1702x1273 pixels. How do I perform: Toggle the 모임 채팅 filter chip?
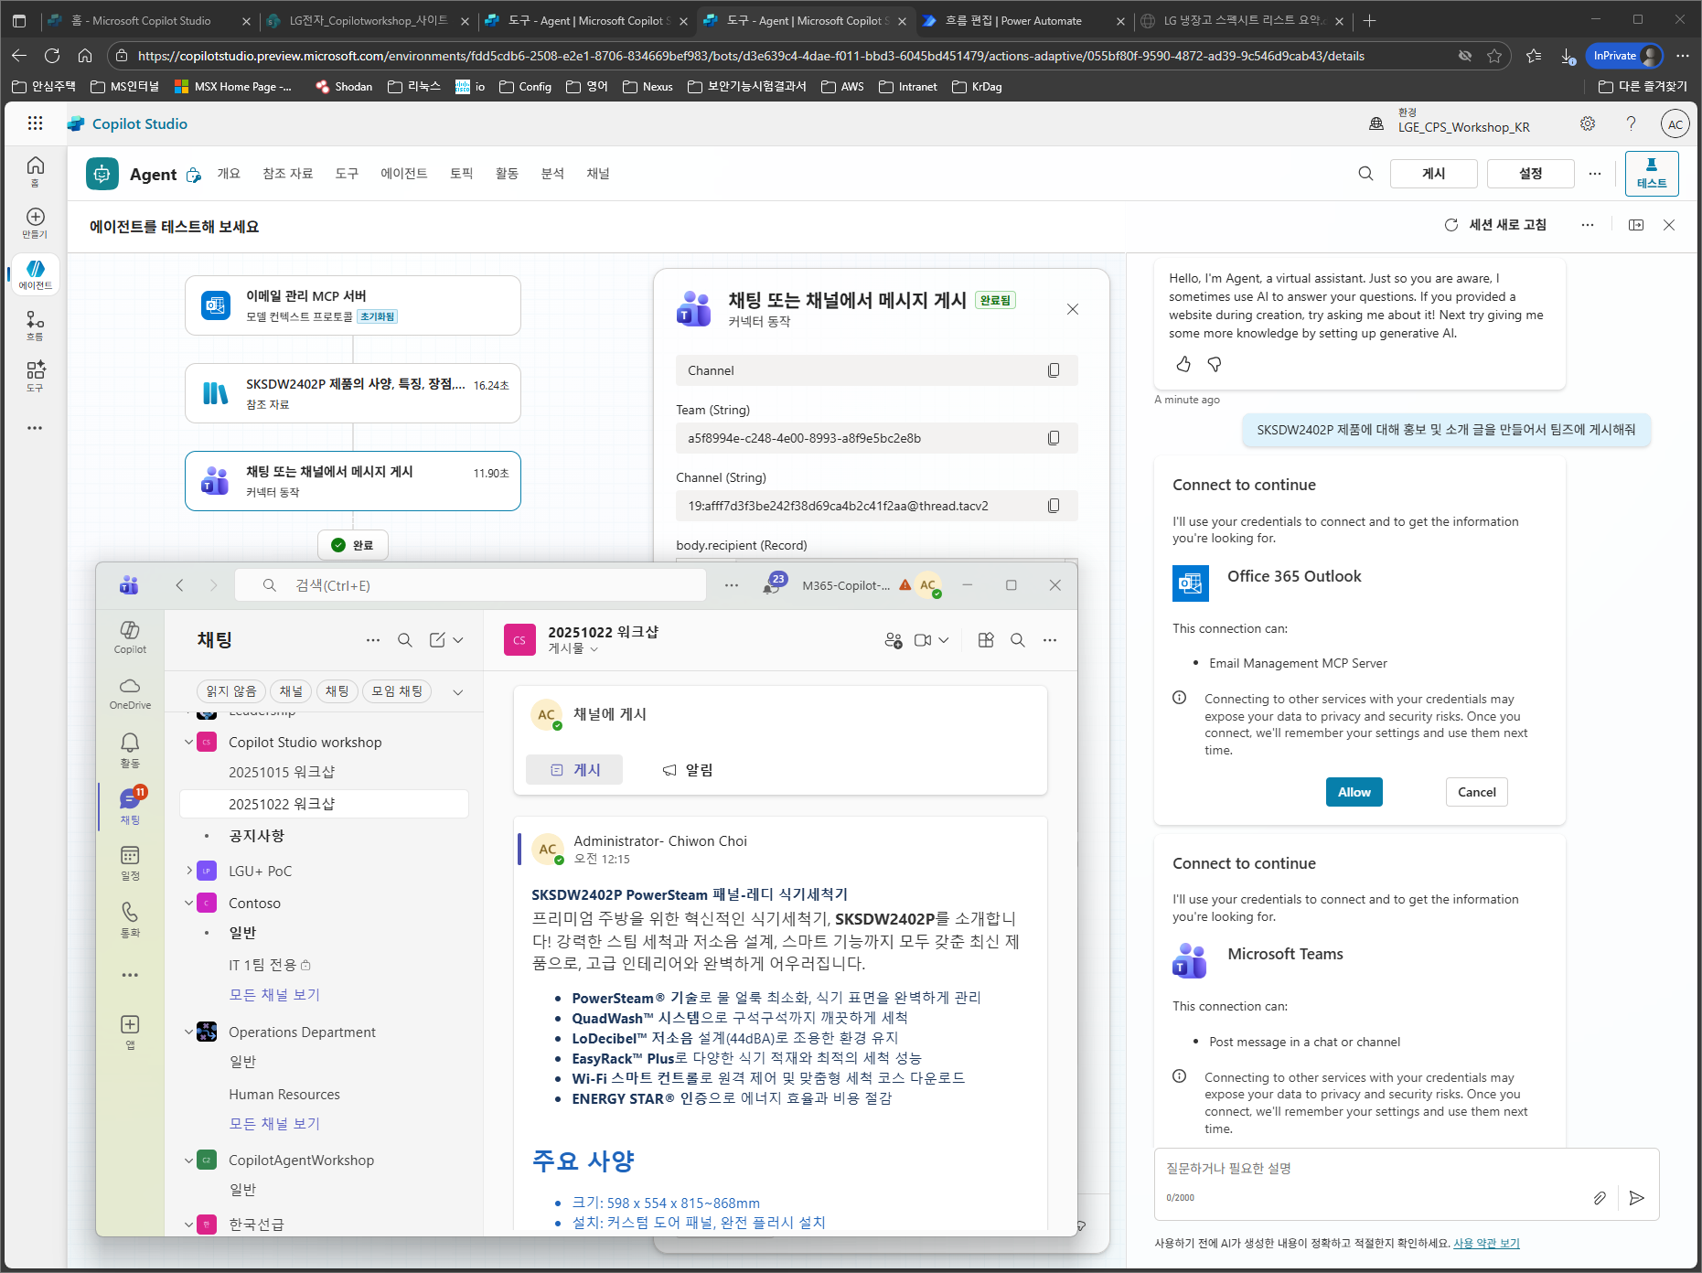click(x=397, y=691)
